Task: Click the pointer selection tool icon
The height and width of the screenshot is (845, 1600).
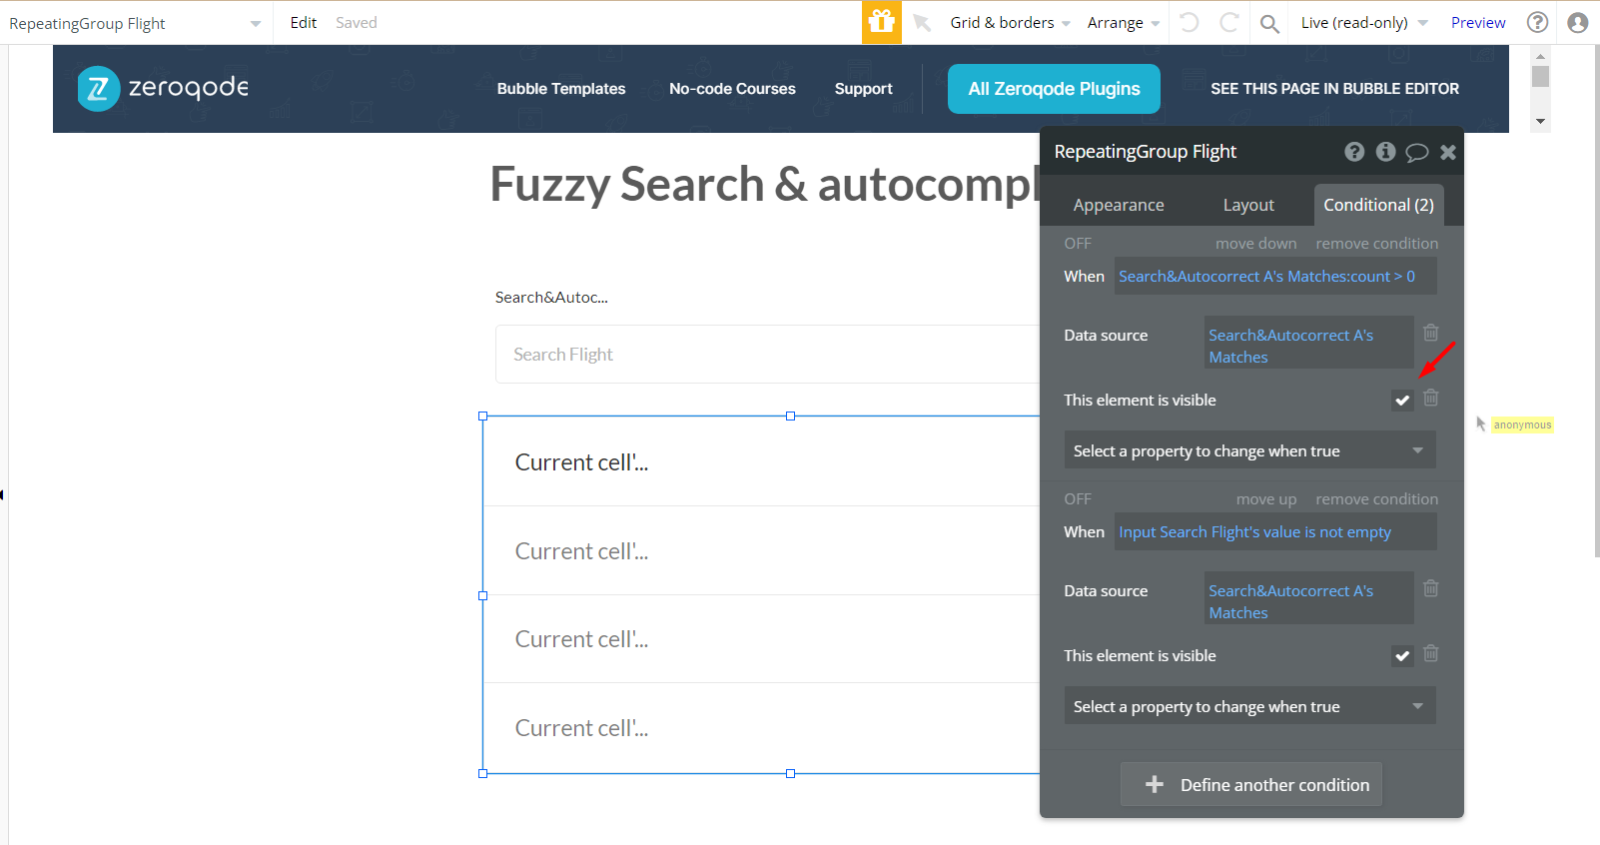Action: click(922, 23)
